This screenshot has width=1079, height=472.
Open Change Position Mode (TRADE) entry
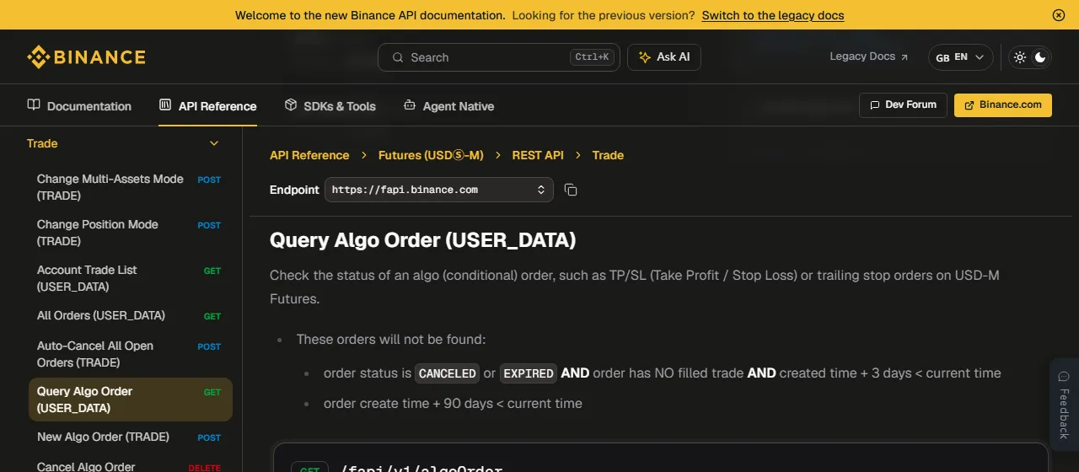click(130, 233)
